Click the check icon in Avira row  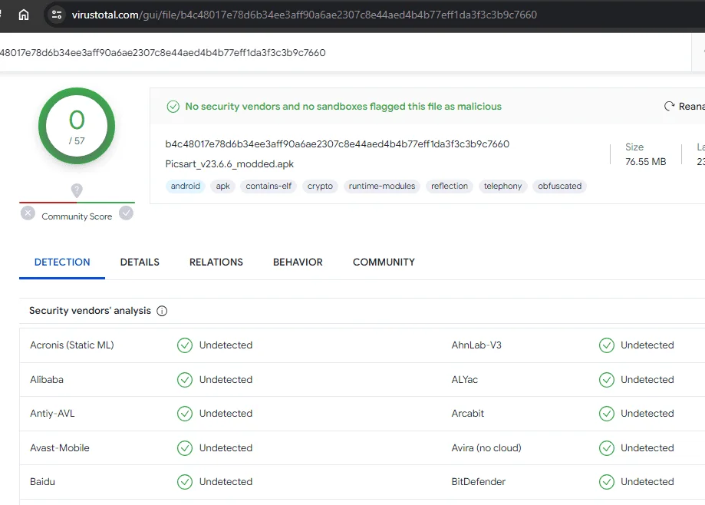[x=607, y=448]
